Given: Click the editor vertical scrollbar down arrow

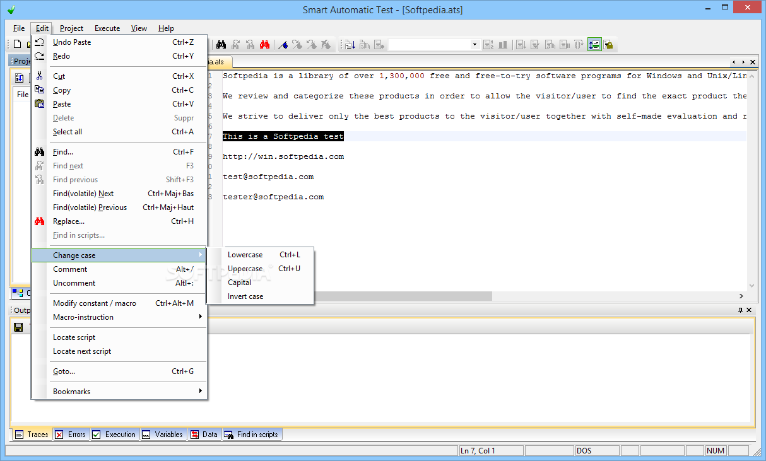Looking at the screenshot, I should click(751, 285).
